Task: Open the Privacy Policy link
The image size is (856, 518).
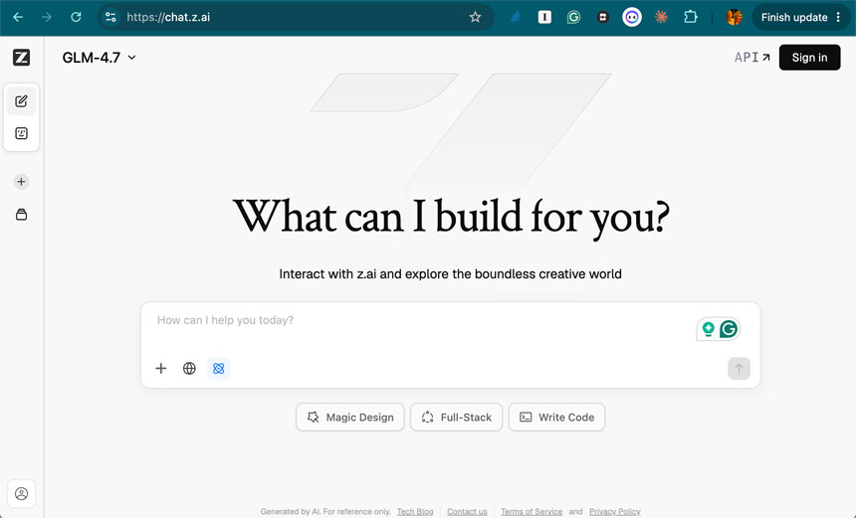Action: click(615, 511)
